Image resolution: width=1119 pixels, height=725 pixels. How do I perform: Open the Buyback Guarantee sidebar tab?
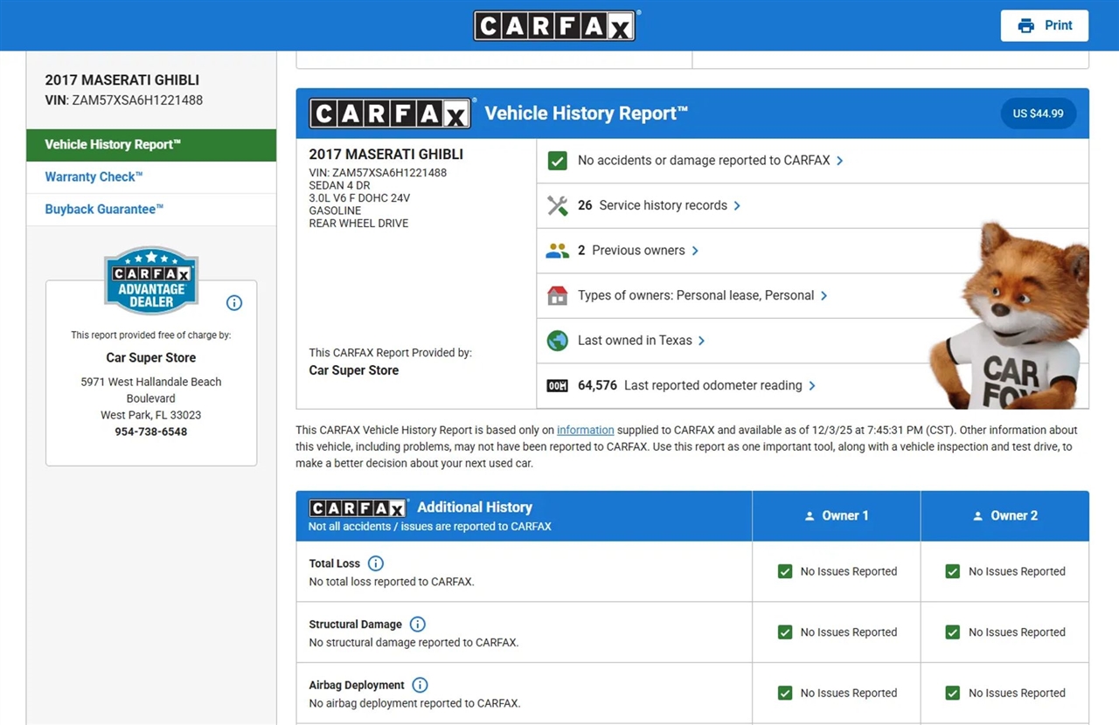tap(104, 209)
